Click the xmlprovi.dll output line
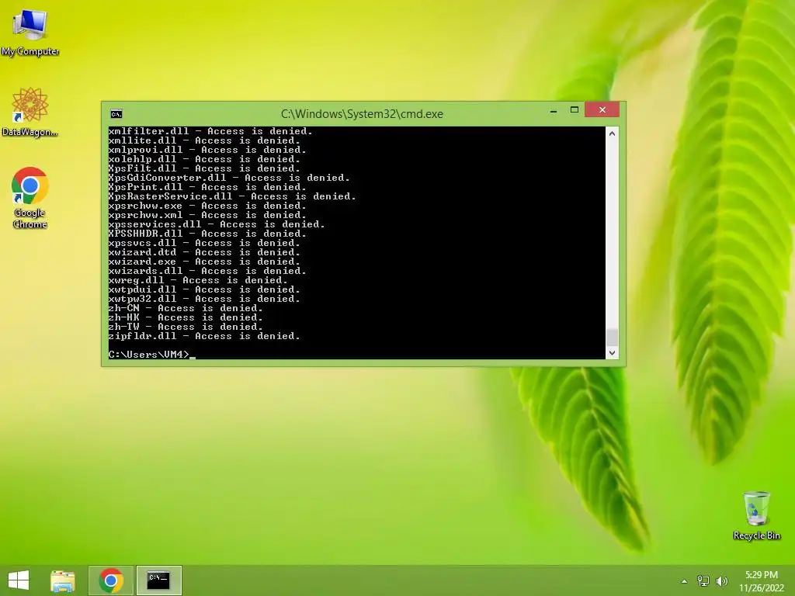Viewport: 795px width, 596px height. 207,150
